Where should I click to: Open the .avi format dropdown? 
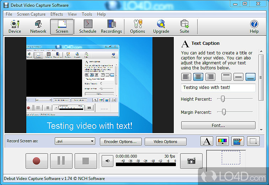tap(75, 141)
